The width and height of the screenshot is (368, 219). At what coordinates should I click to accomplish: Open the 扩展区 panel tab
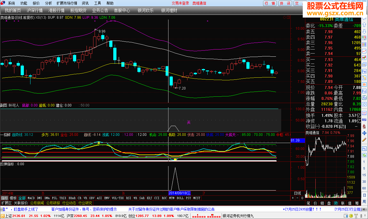pyautogui.click(x=6, y=203)
